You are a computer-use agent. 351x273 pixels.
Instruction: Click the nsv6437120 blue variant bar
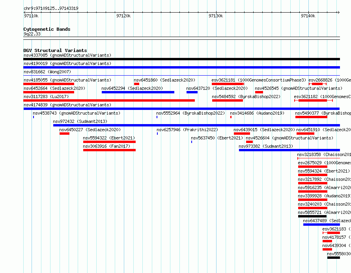coord(192,92)
